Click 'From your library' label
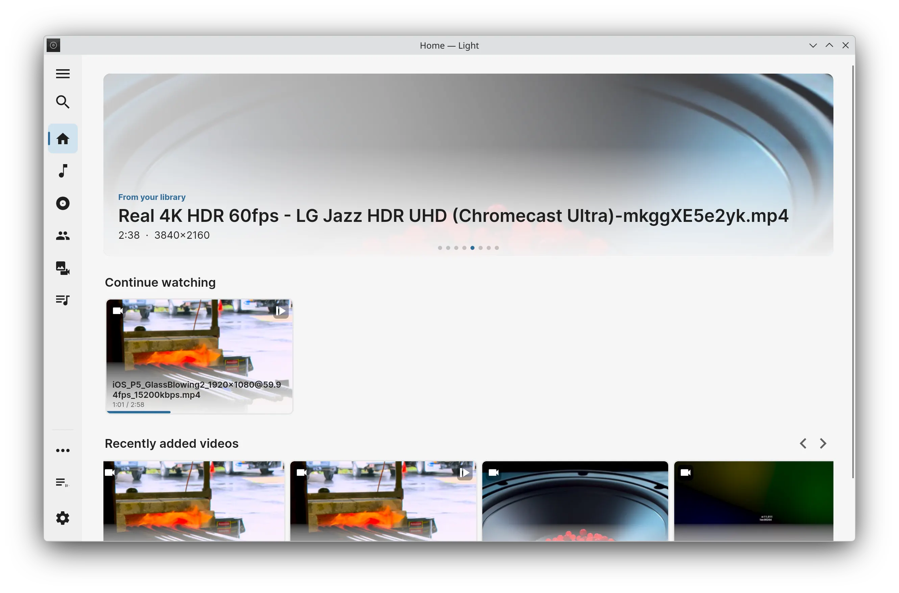This screenshot has width=899, height=593. (152, 197)
